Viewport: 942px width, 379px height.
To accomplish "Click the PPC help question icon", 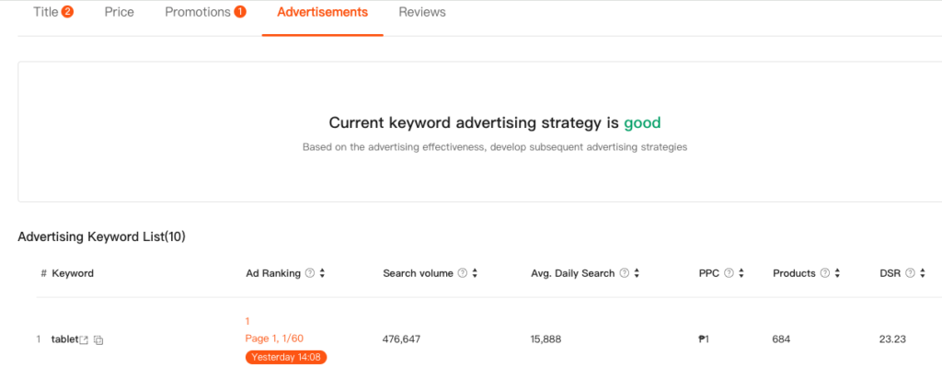I will (x=729, y=273).
